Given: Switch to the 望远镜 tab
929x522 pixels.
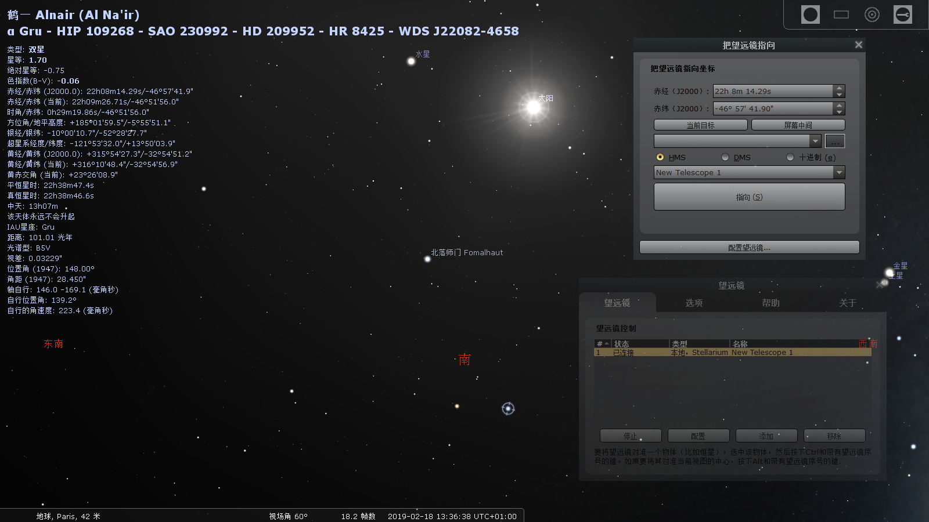Looking at the screenshot, I should 617,303.
